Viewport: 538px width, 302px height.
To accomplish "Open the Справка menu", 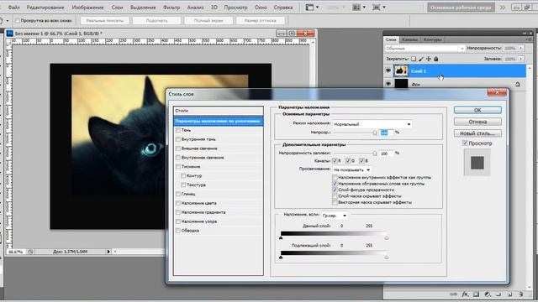I will [x=283, y=8].
